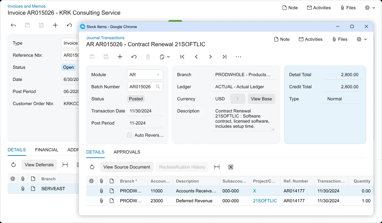Fit columns in the journal details grid
This screenshot has height=223, width=382.
coord(217,167)
